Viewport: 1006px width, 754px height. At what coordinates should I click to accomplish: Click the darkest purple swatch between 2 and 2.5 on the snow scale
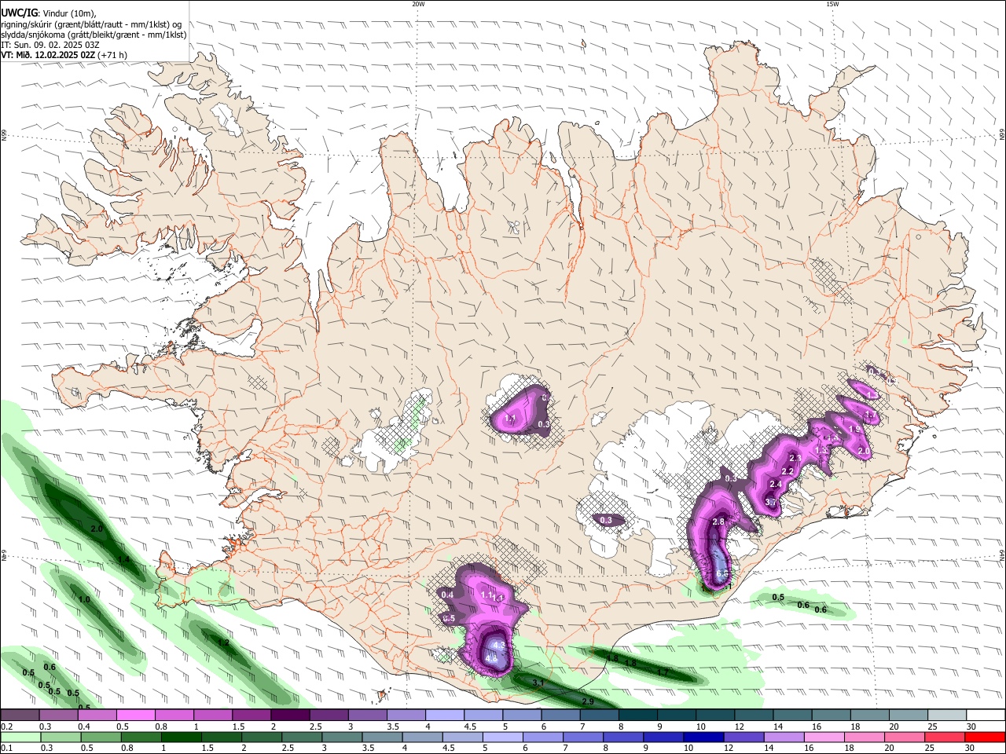(290, 716)
